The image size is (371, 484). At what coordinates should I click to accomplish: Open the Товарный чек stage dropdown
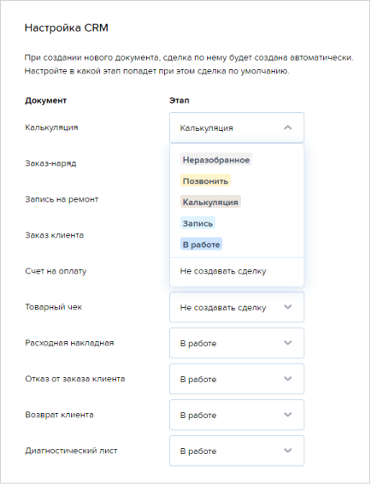(x=237, y=307)
